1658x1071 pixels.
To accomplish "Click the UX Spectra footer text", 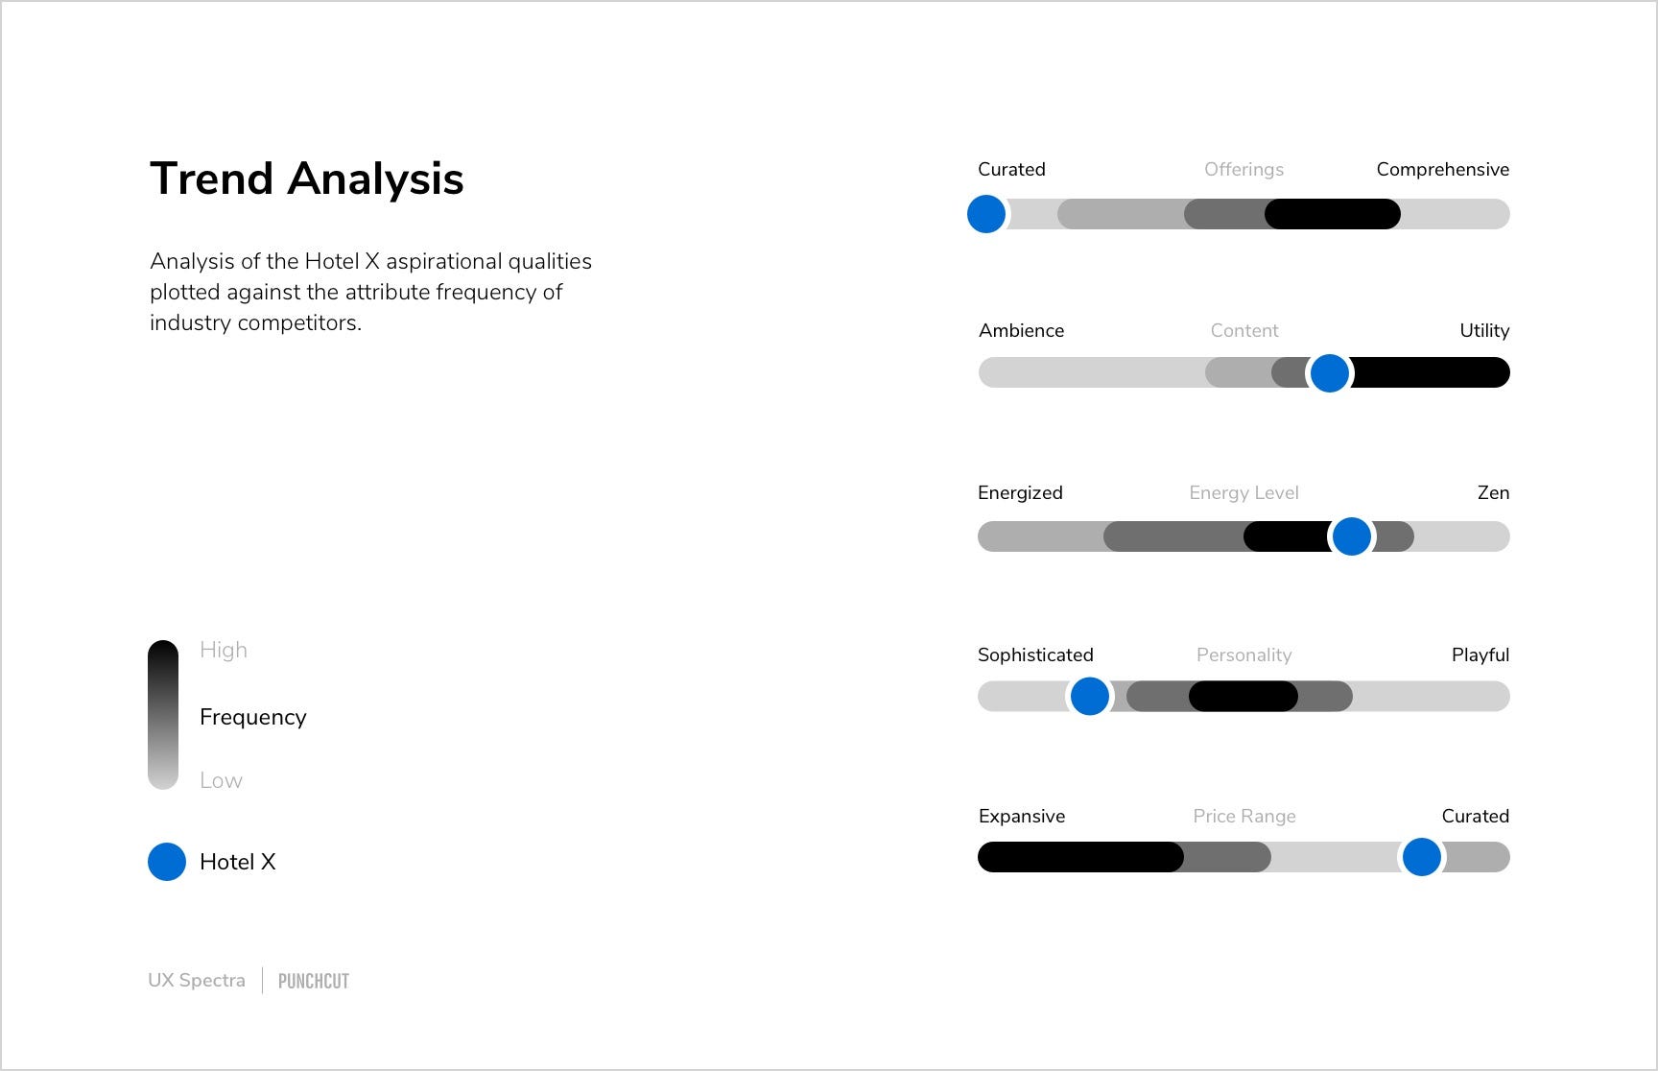I will (197, 981).
